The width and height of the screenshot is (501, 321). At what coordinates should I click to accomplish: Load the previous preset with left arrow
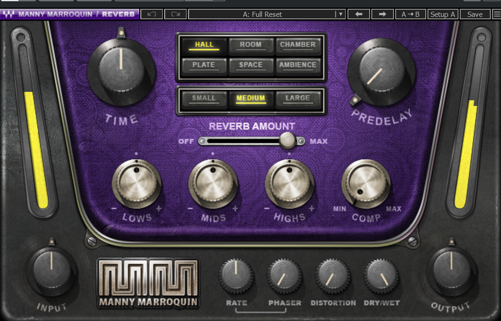tap(359, 15)
